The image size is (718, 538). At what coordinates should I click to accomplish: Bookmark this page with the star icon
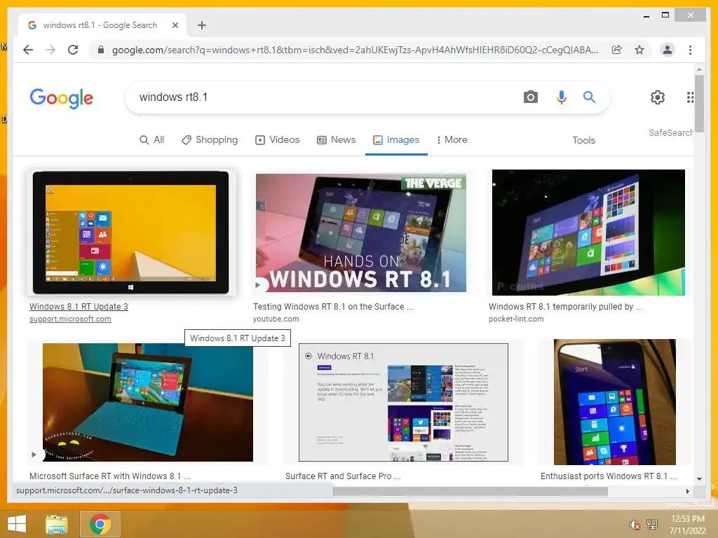[639, 50]
